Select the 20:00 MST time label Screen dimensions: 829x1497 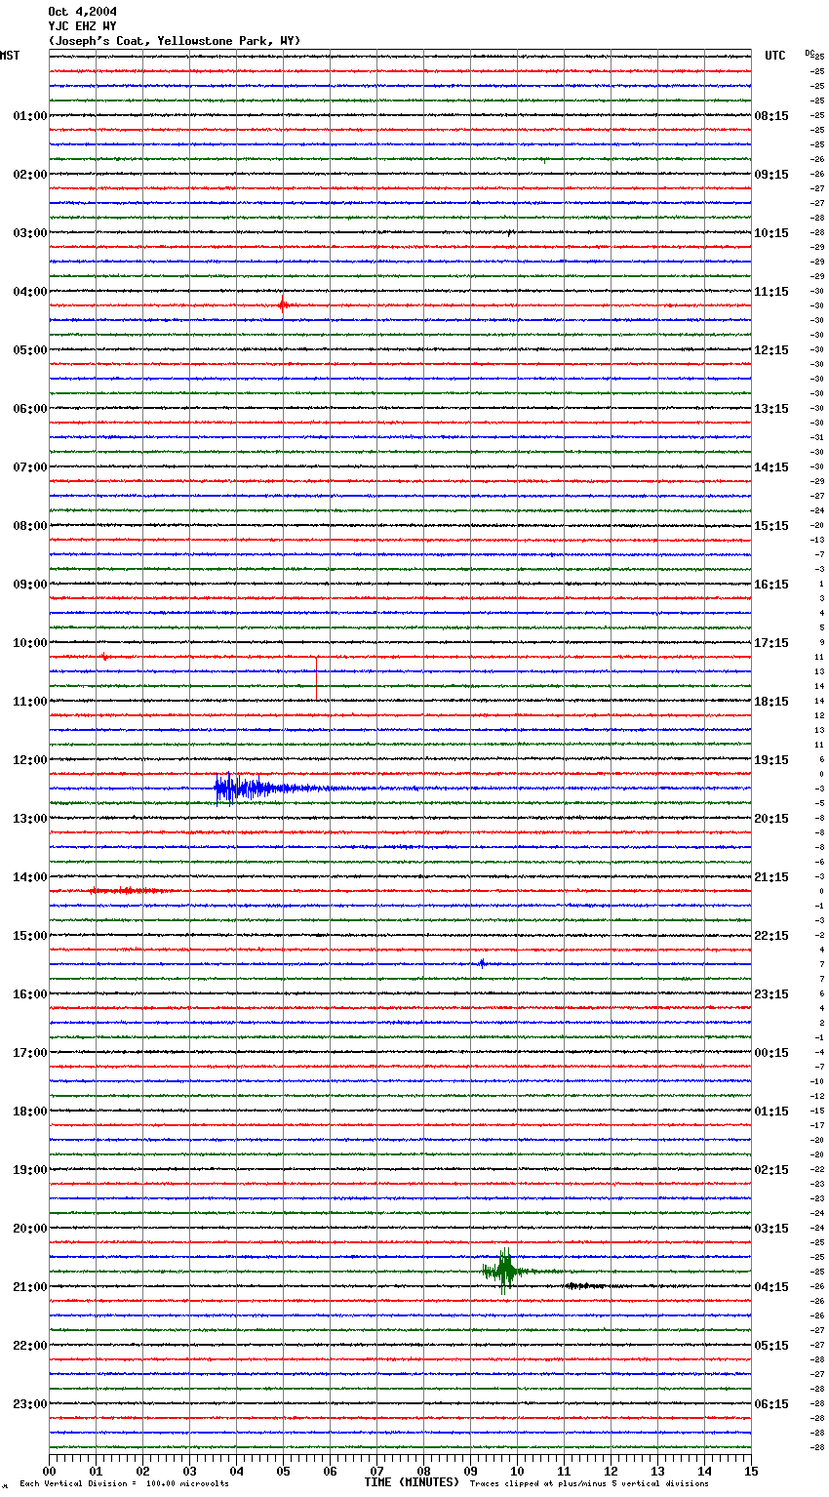coord(30,1229)
